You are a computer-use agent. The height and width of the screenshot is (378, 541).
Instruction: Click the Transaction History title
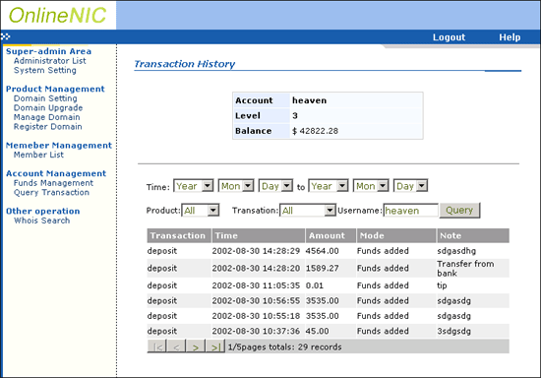(185, 64)
